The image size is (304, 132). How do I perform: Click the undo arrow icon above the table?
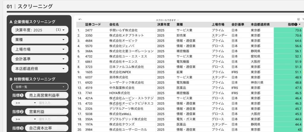tap(80, 20)
